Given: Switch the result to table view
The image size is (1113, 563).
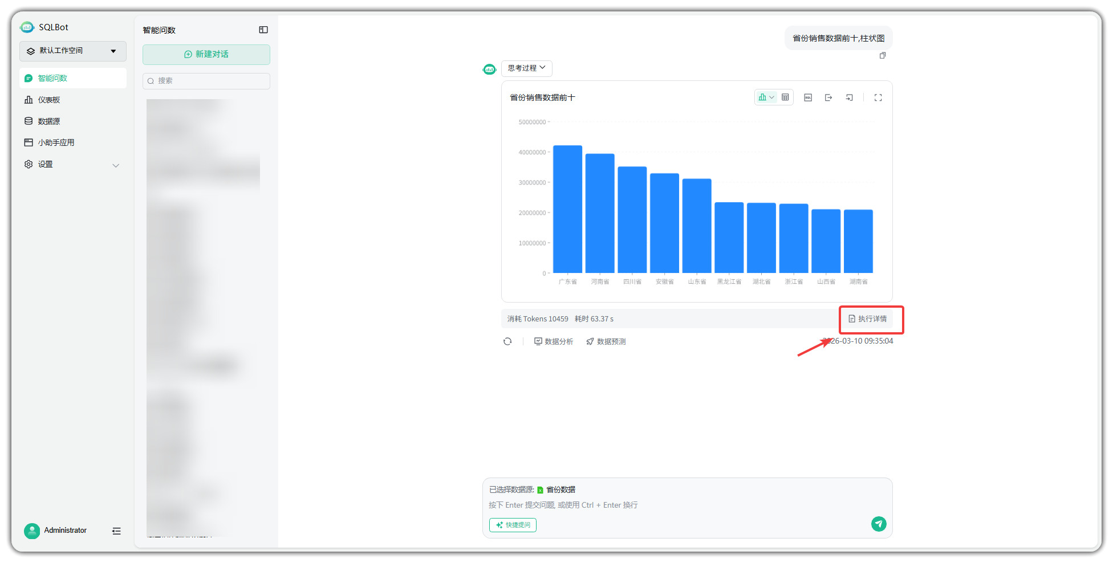Looking at the screenshot, I should [785, 97].
